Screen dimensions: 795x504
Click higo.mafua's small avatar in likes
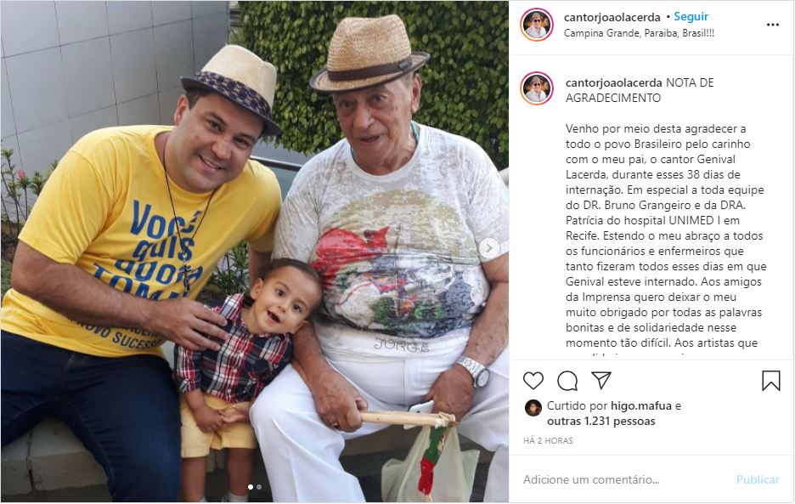(533, 408)
